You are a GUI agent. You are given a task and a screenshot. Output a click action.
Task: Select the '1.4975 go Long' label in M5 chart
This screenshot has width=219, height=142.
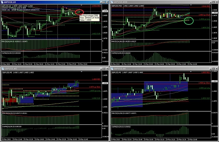point(95,91)
